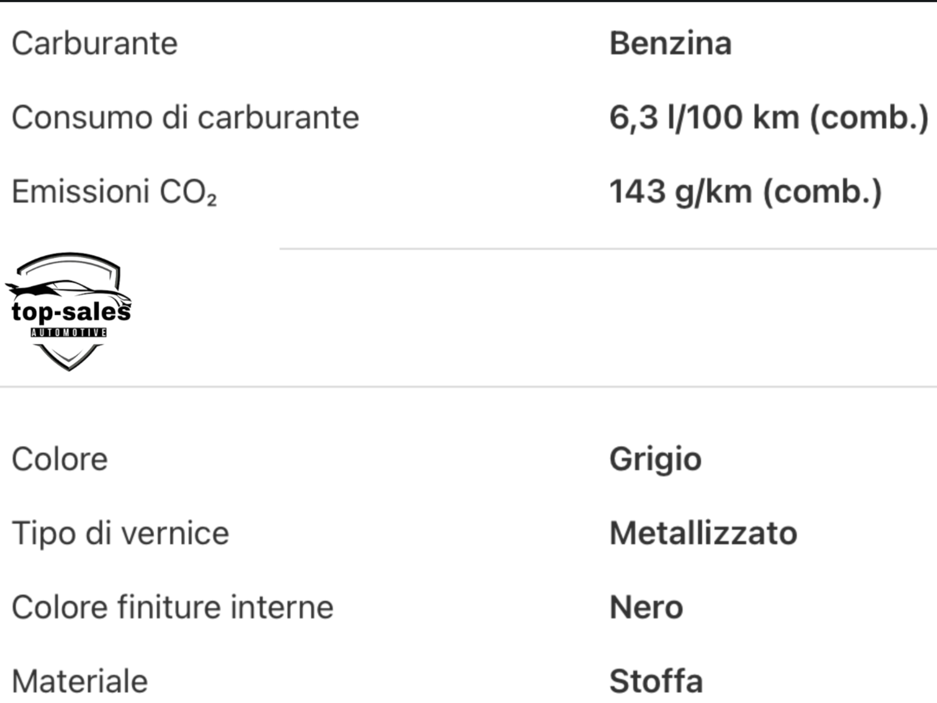Screen dimensions: 937x703
Task: Select the Carburante label
Action: tap(95, 44)
